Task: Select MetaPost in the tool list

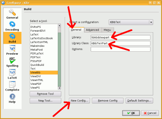Action: pos(44,50)
